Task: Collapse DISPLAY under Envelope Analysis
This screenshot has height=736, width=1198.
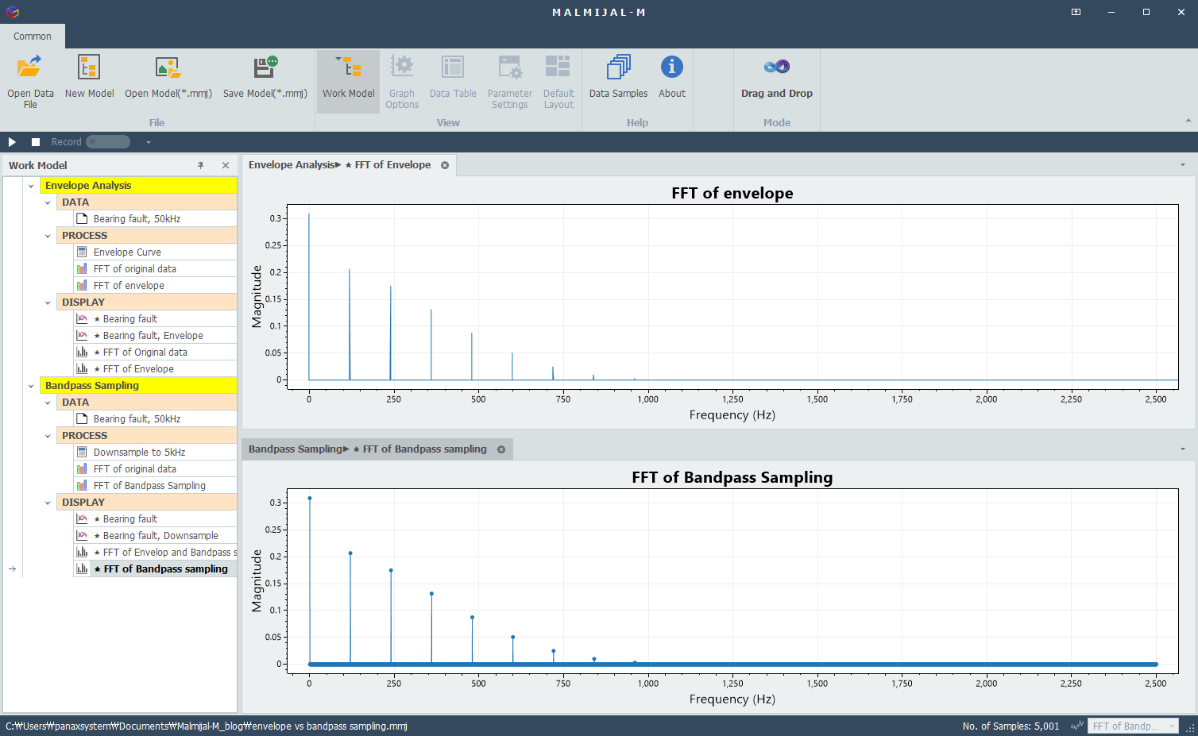Action: click(48, 302)
